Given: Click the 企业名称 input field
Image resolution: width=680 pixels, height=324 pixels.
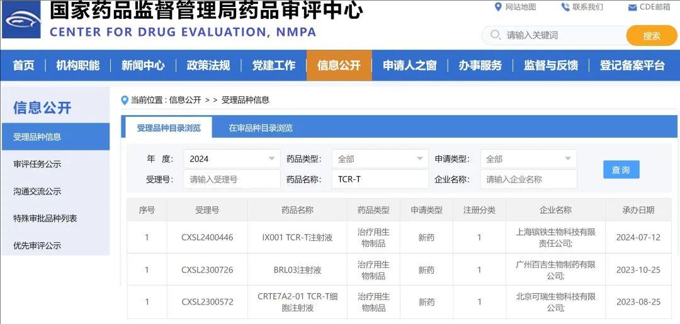Looking at the screenshot, I should 528,179.
